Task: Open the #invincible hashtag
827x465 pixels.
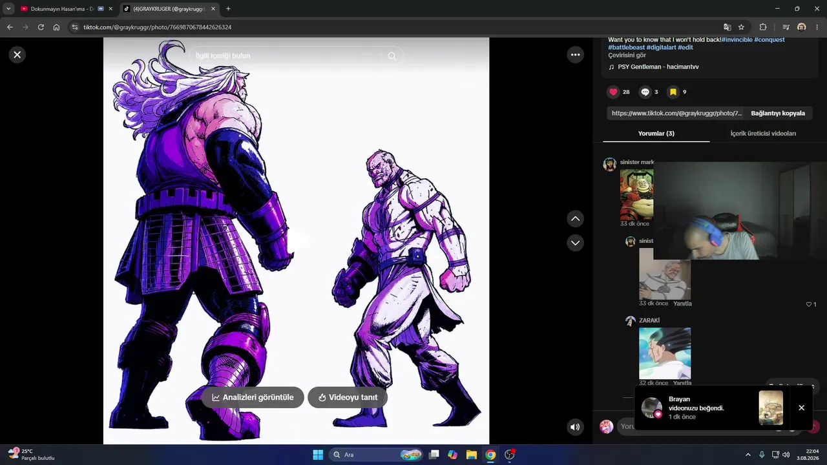Action: click(x=737, y=40)
